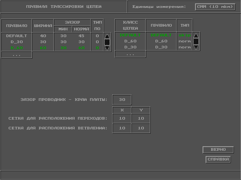Viewport: 241px width, 180px height.
Task: Click ПРАВИЛО header in net class table
Action: pos(161,25)
